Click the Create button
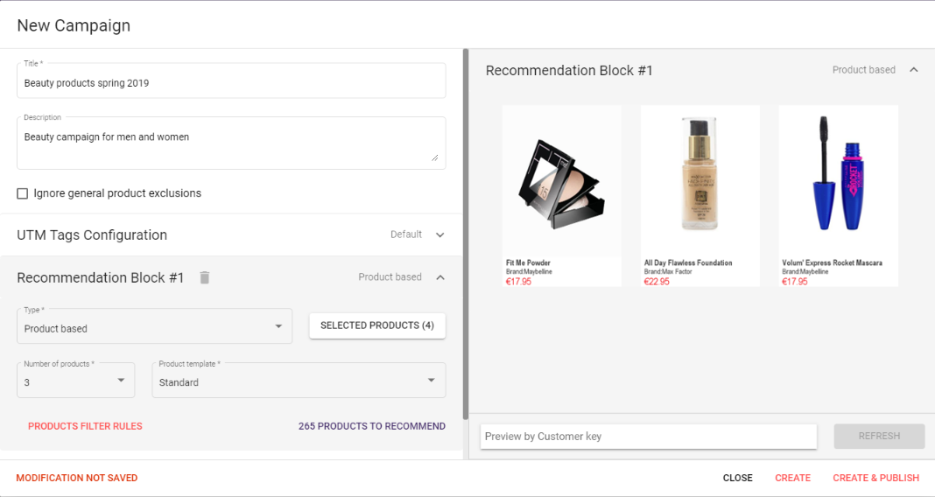 pos(792,478)
